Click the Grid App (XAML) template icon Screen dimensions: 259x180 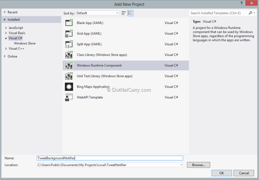(69, 33)
